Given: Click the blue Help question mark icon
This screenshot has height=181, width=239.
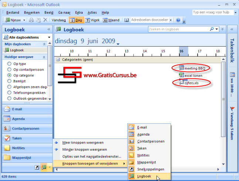Looking at the screenshot, I should click(x=178, y=20).
